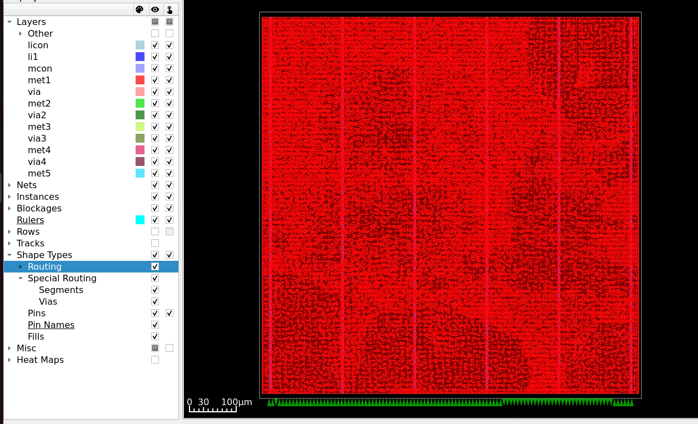Click the red routed chip layout area
This screenshot has width=698, height=424.
pyautogui.click(x=450, y=205)
